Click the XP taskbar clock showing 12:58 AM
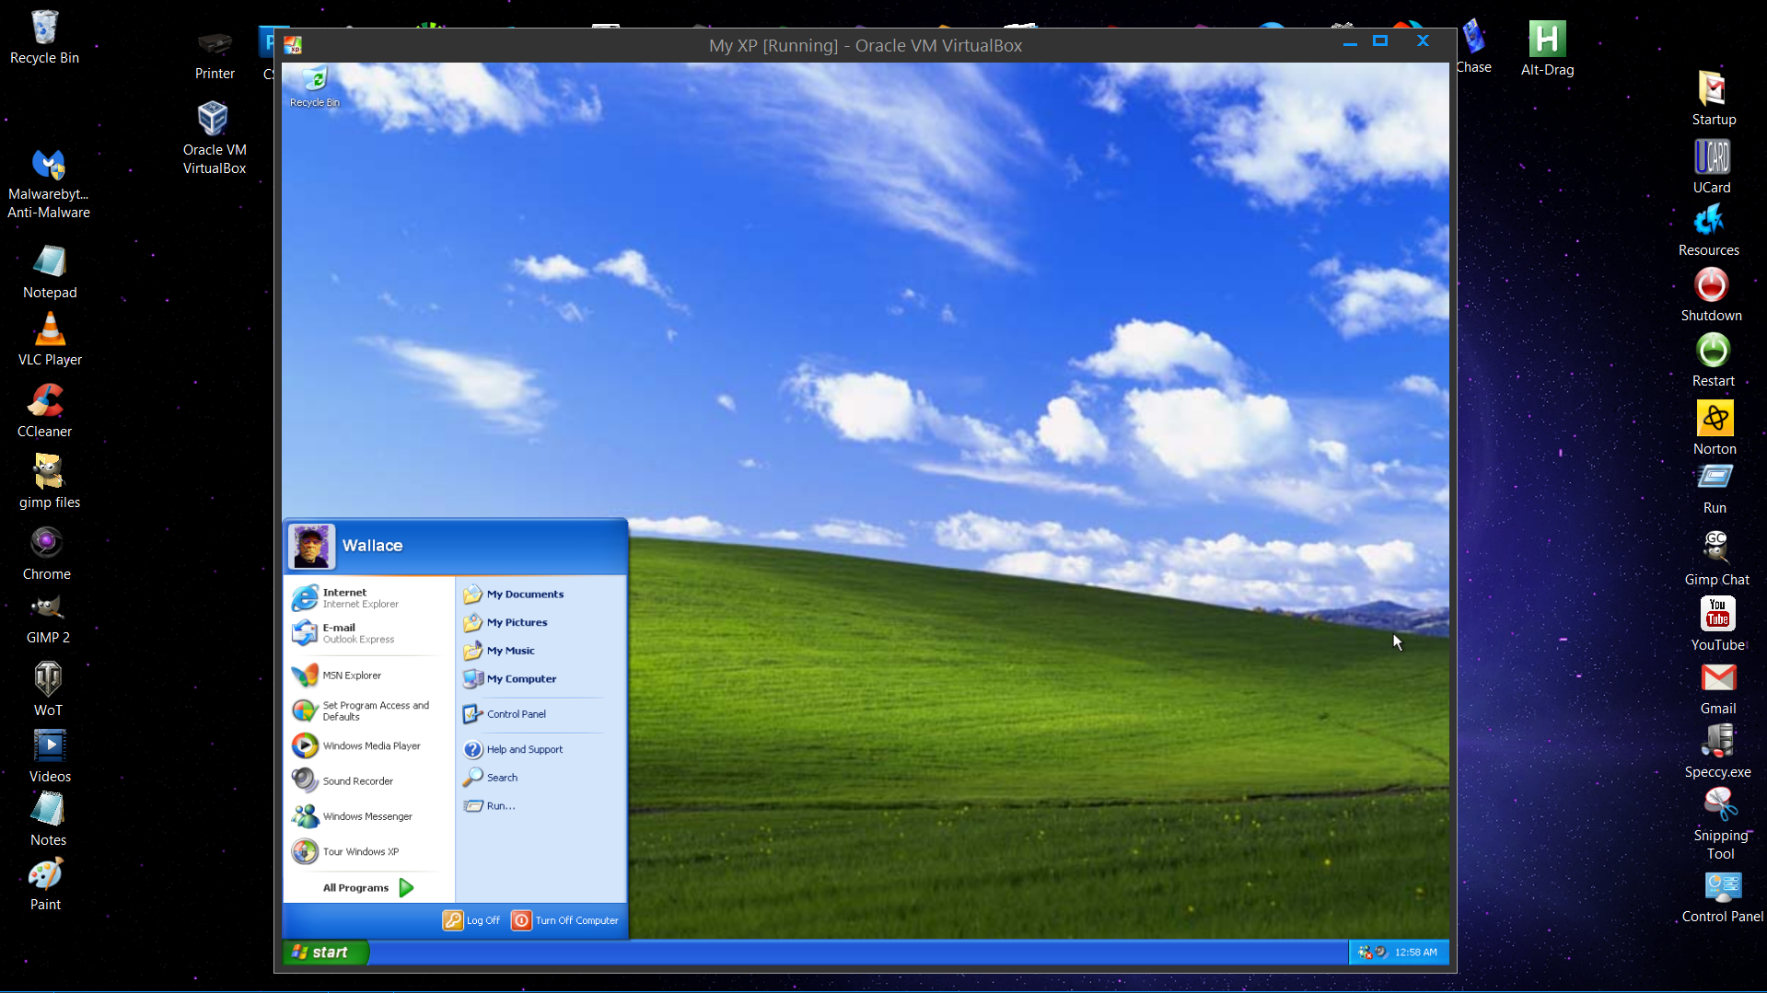The height and width of the screenshot is (993, 1767). point(1416,953)
